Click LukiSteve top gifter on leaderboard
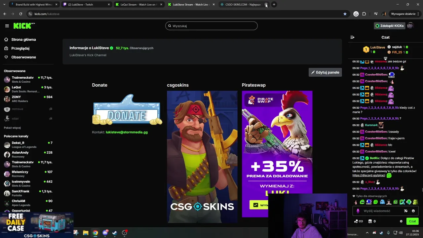The width and height of the screenshot is (423, 238). click(x=374, y=49)
